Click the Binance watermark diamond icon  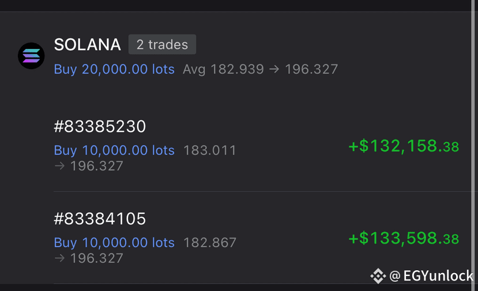pyautogui.click(x=378, y=276)
